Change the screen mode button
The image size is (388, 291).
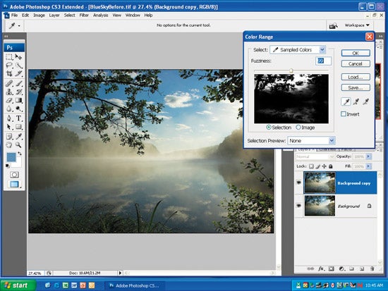14,184
